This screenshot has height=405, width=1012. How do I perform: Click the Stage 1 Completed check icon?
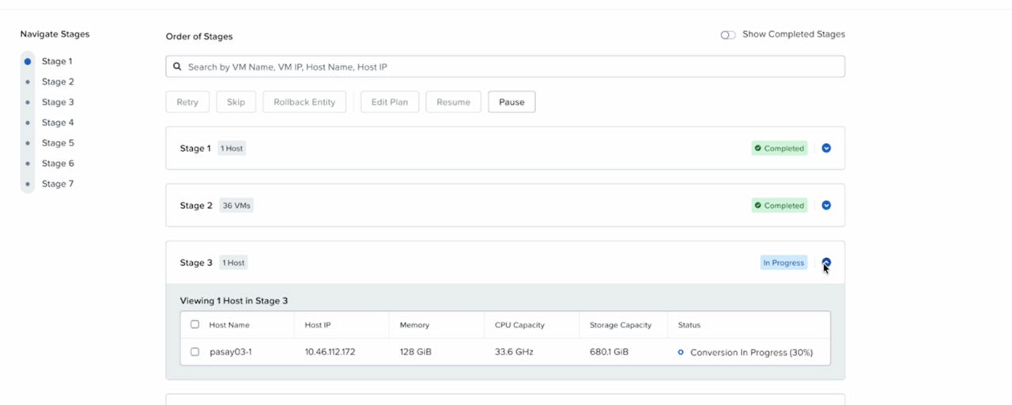tap(757, 149)
